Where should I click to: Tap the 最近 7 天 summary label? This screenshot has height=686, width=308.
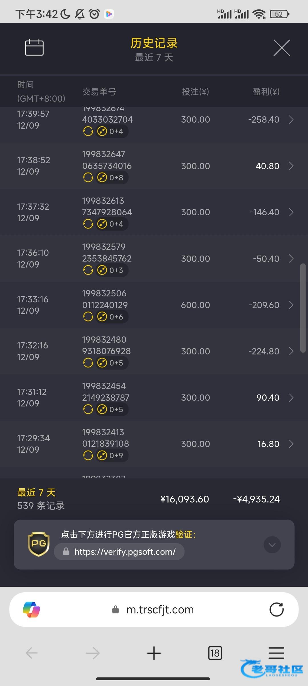click(37, 492)
